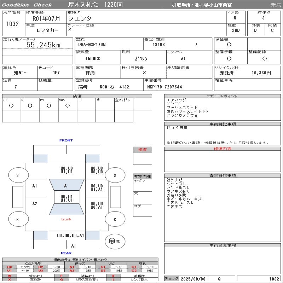Select the inspection status '抹消'

tap(90, 73)
